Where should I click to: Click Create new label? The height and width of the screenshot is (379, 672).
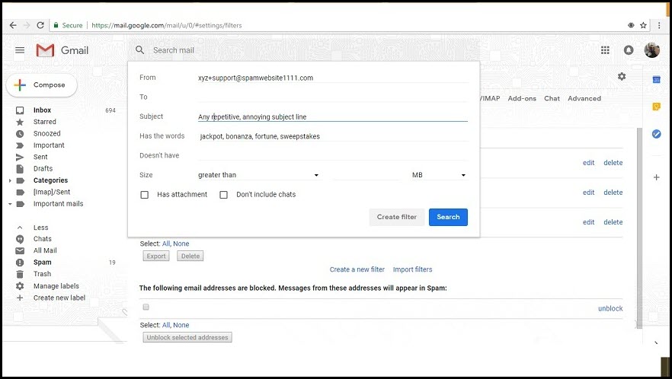pyautogui.click(x=59, y=298)
